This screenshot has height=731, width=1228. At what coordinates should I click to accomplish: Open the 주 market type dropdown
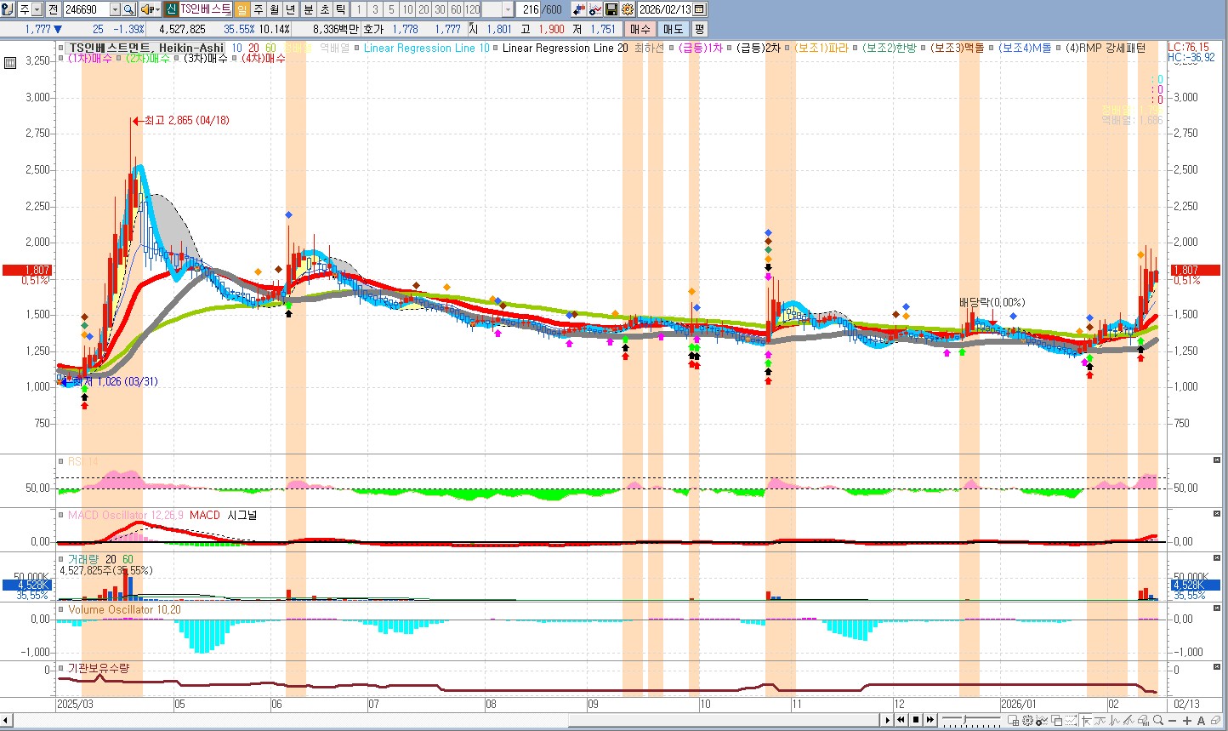37,9
